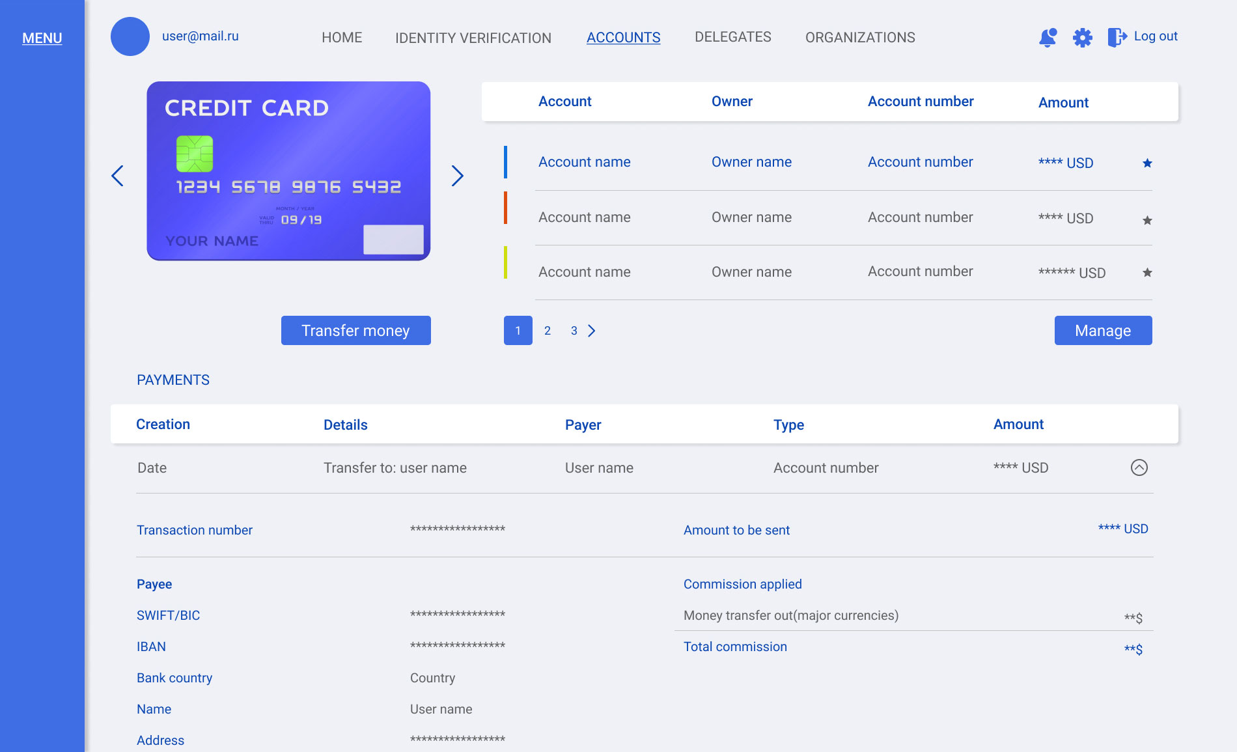Click the user avatar circle
This screenshot has height=752, width=1237.
point(130,37)
